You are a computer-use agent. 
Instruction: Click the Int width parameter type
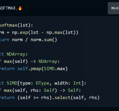(x=77, y=83)
